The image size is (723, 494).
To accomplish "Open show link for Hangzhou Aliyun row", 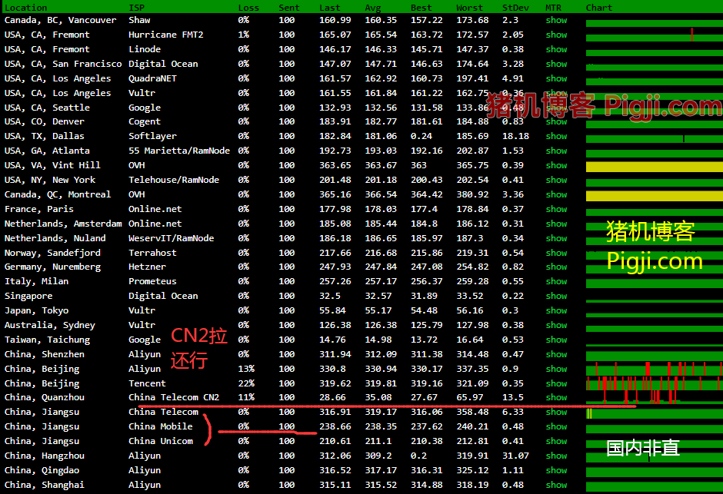I will (x=556, y=456).
